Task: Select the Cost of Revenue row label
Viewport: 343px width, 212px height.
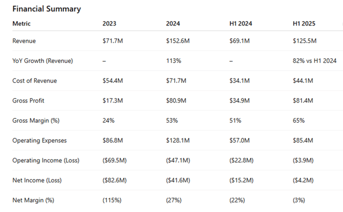Action: click(x=34, y=80)
